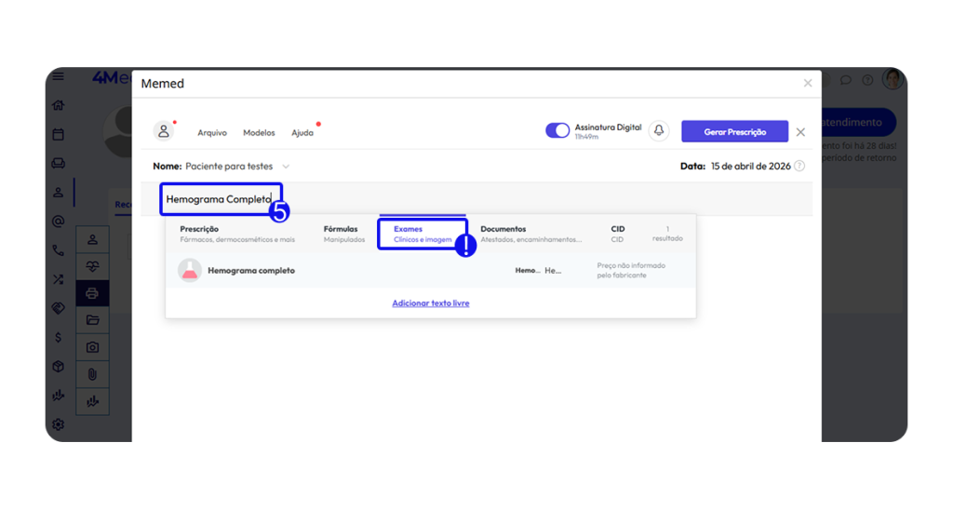Click the user profile icon in Memed toolbar
The width and height of the screenshot is (953, 510).
164,131
